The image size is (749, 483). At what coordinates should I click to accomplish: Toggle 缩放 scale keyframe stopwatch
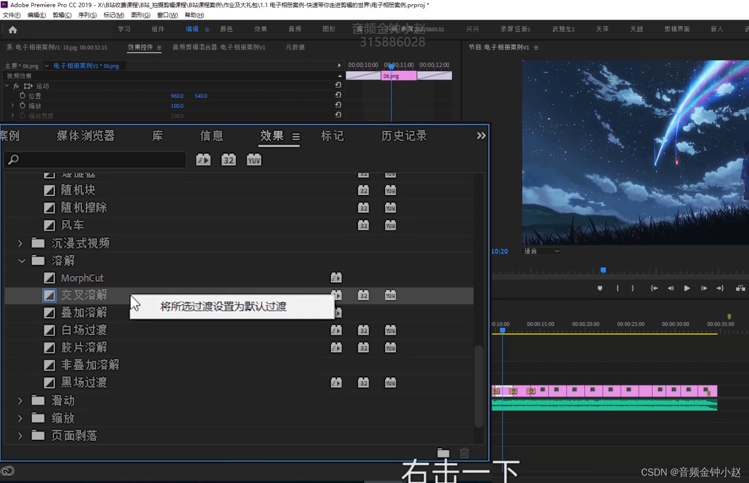pyautogui.click(x=22, y=106)
